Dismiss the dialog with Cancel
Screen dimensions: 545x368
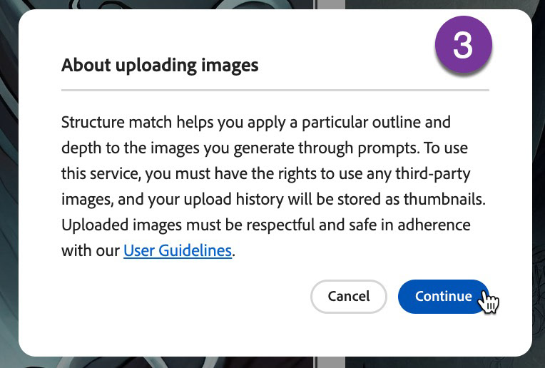pos(349,297)
